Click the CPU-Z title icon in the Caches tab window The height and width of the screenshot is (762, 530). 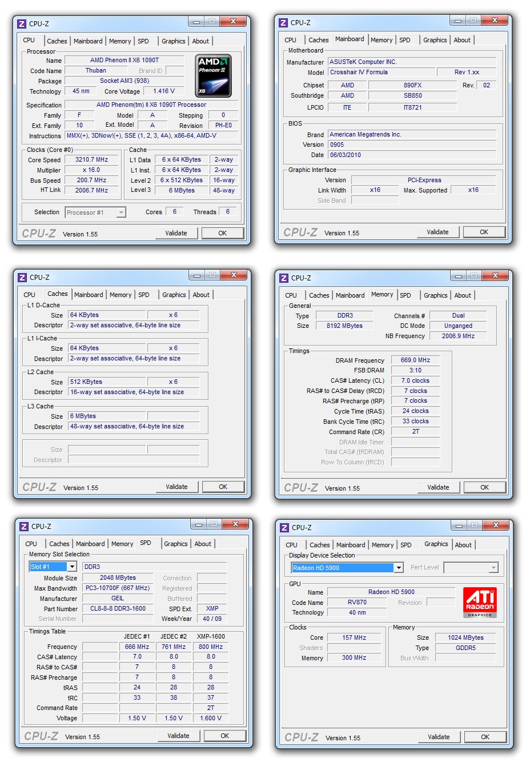pyautogui.click(x=22, y=277)
